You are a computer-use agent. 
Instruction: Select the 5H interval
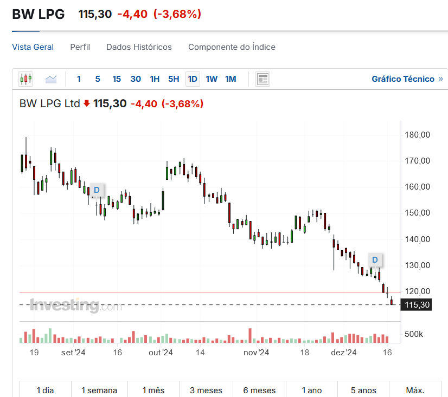pyautogui.click(x=174, y=79)
